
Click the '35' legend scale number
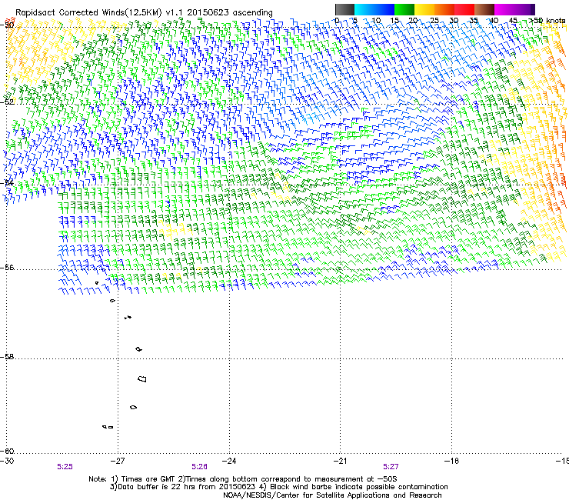tap(474, 20)
